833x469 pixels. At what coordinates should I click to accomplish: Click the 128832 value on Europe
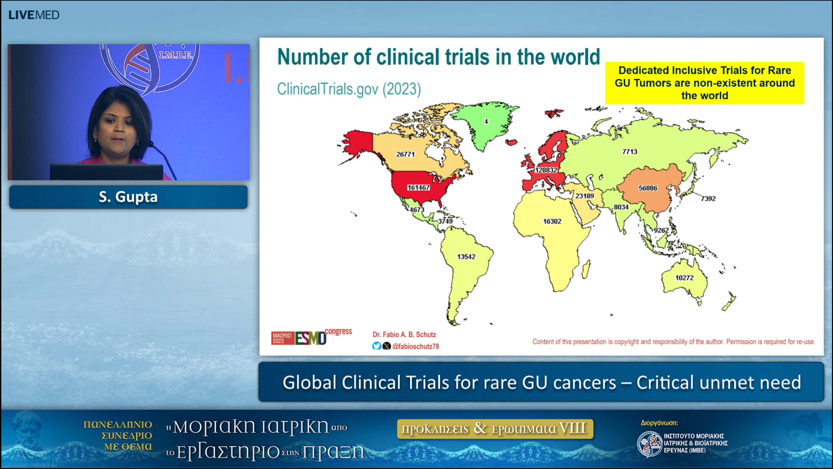(x=546, y=170)
